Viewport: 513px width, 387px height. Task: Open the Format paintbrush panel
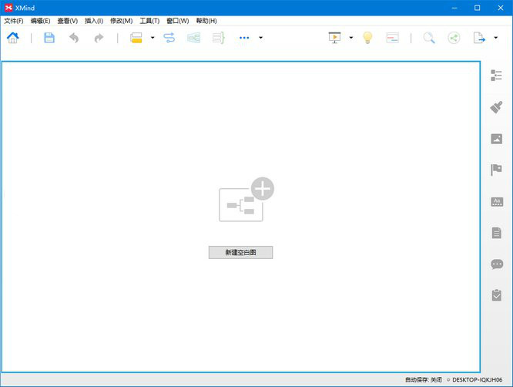point(496,107)
